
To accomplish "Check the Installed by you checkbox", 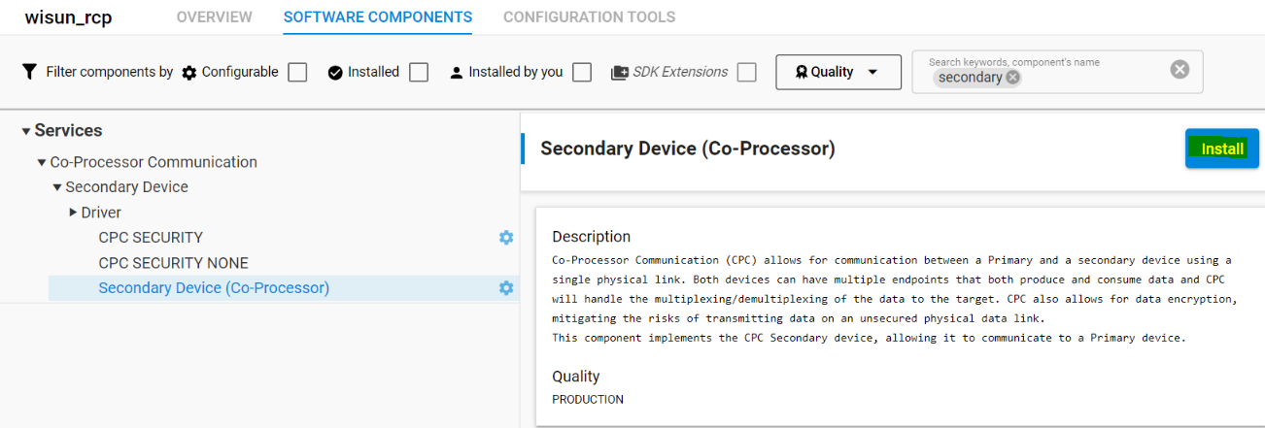I will 582,73.
